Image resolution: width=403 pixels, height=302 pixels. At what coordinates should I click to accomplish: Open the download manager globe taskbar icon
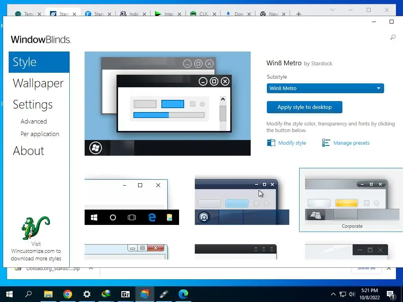106,294
